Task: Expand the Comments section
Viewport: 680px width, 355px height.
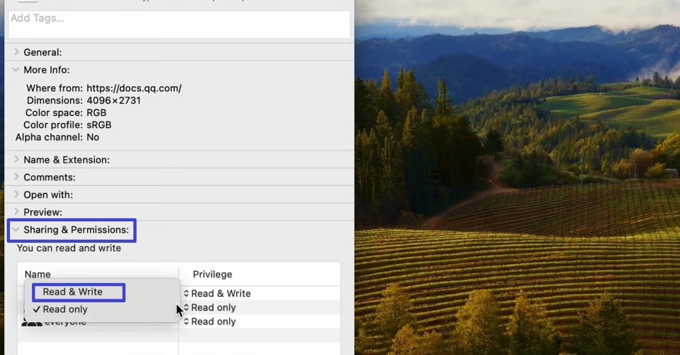Action: [x=48, y=177]
